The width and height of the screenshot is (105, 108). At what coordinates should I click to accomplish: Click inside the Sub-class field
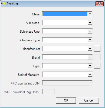(x=65, y=23)
